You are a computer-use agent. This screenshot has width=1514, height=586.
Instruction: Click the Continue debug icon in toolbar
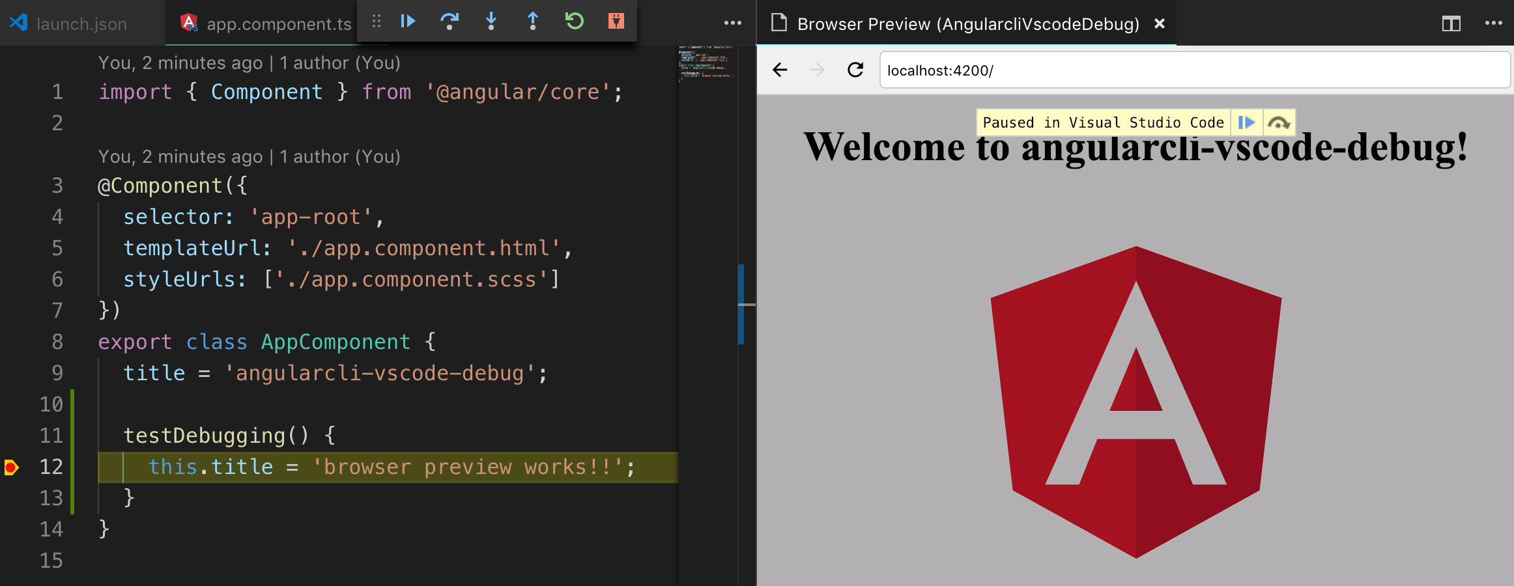(x=408, y=21)
